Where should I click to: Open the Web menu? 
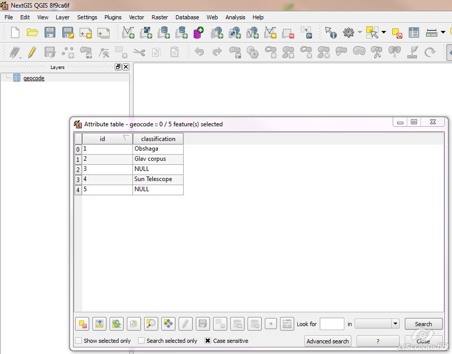(x=212, y=17)
